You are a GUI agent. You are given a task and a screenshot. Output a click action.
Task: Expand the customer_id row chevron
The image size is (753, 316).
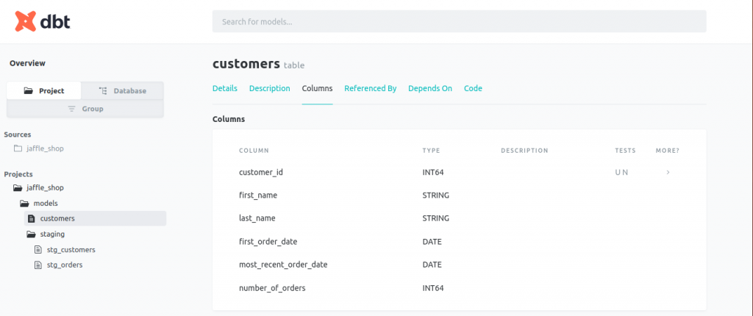pyautogui.click(x=668, y=172)
